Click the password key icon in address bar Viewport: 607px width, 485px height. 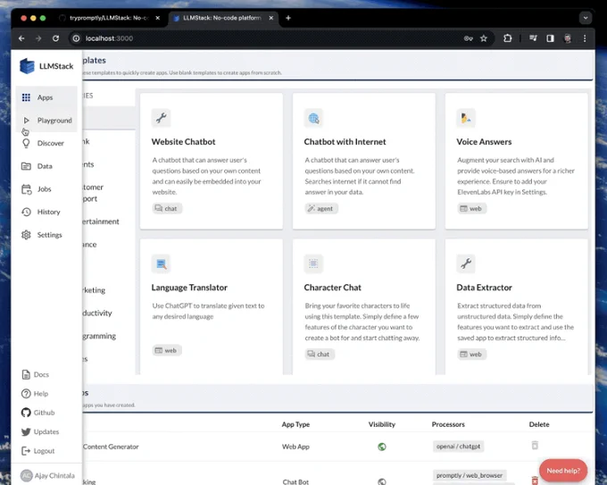(468, 38)
